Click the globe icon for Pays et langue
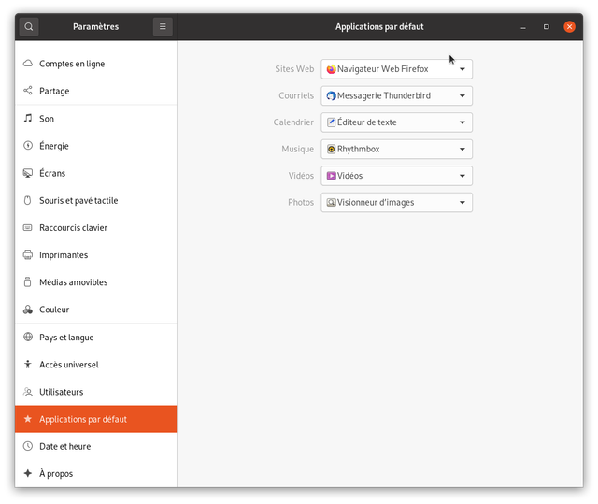The width and height of the screenshot is (598, 504). coord(28,337)
